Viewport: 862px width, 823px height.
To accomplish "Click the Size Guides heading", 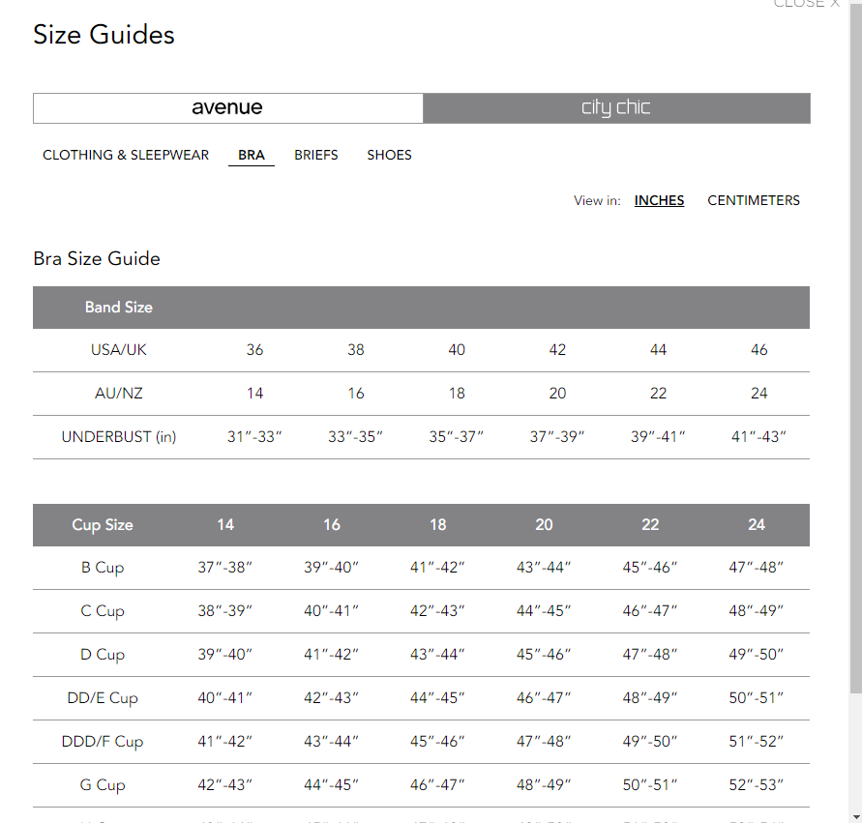I will [x=104, y=35].
